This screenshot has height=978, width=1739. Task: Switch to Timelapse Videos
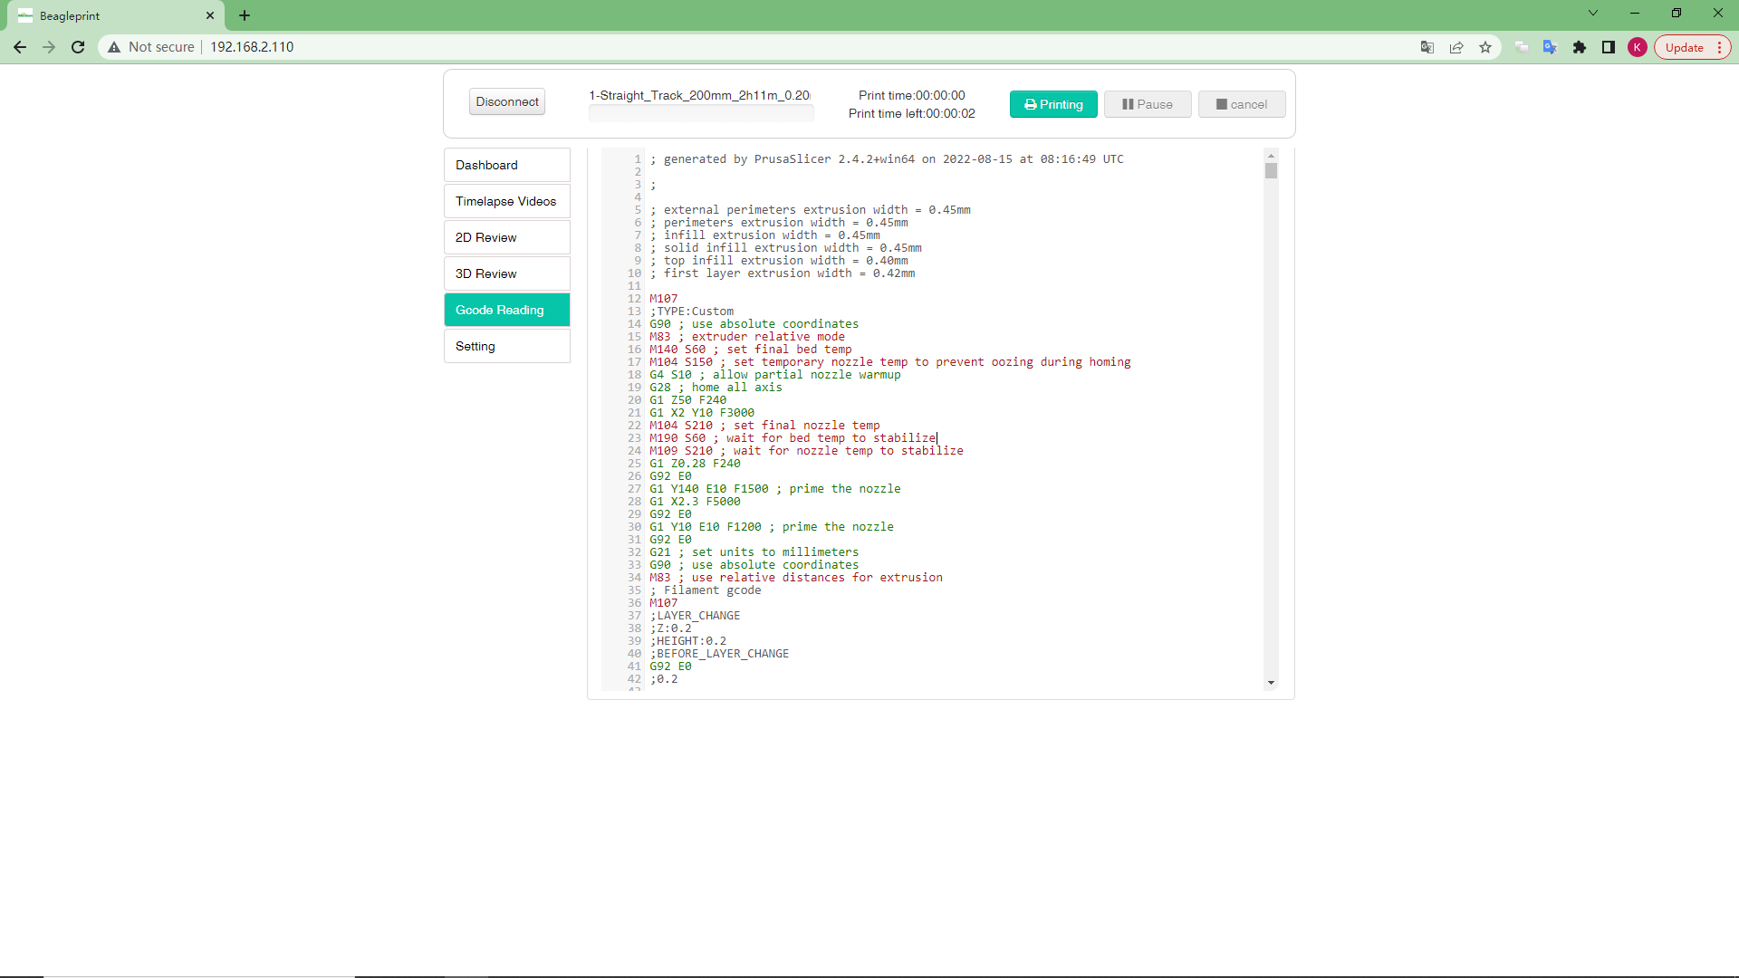pyautogui.click(x=506, y=201)
